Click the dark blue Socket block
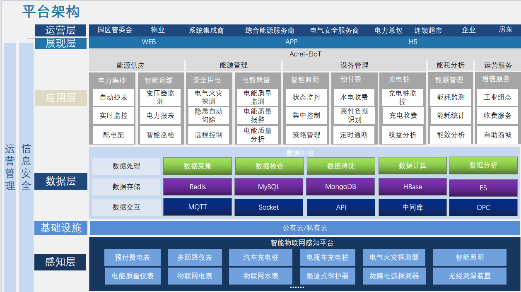 pyautogui.click(x=269, y=207)
